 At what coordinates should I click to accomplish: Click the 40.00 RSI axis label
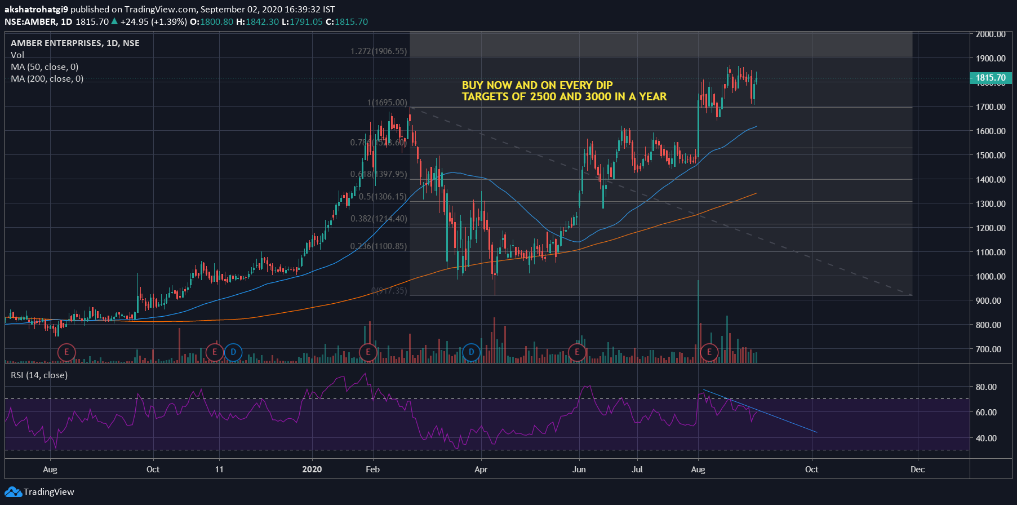pos(986,438)
